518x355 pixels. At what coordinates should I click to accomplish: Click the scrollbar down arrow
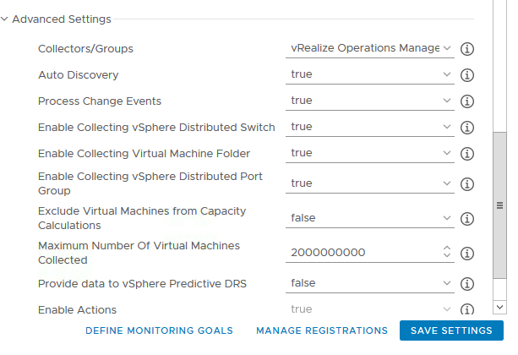500,308
